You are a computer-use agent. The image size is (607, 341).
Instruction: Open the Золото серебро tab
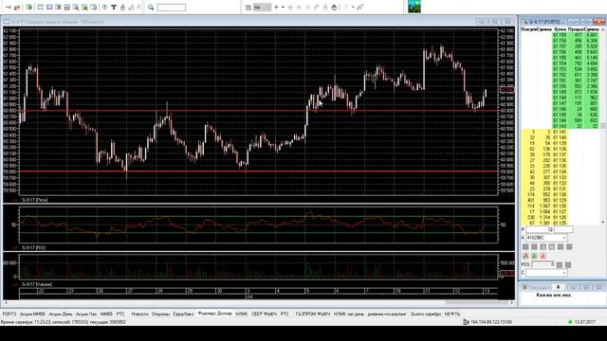(x=426, y=314)
